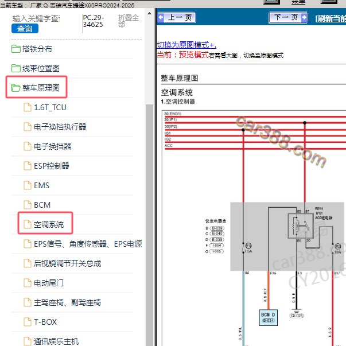Open the 通讯娱乐主机 document
Viewport: 346px width, 346px height.
(56, 341)
